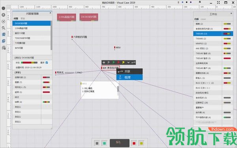Mark the node with the gray flag
Screen dimensions: 237x148
pyautogui.click(x=109, y=62)
